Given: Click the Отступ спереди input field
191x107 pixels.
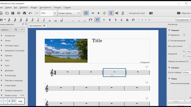Looking at the screenshot, I should point(186,72).
